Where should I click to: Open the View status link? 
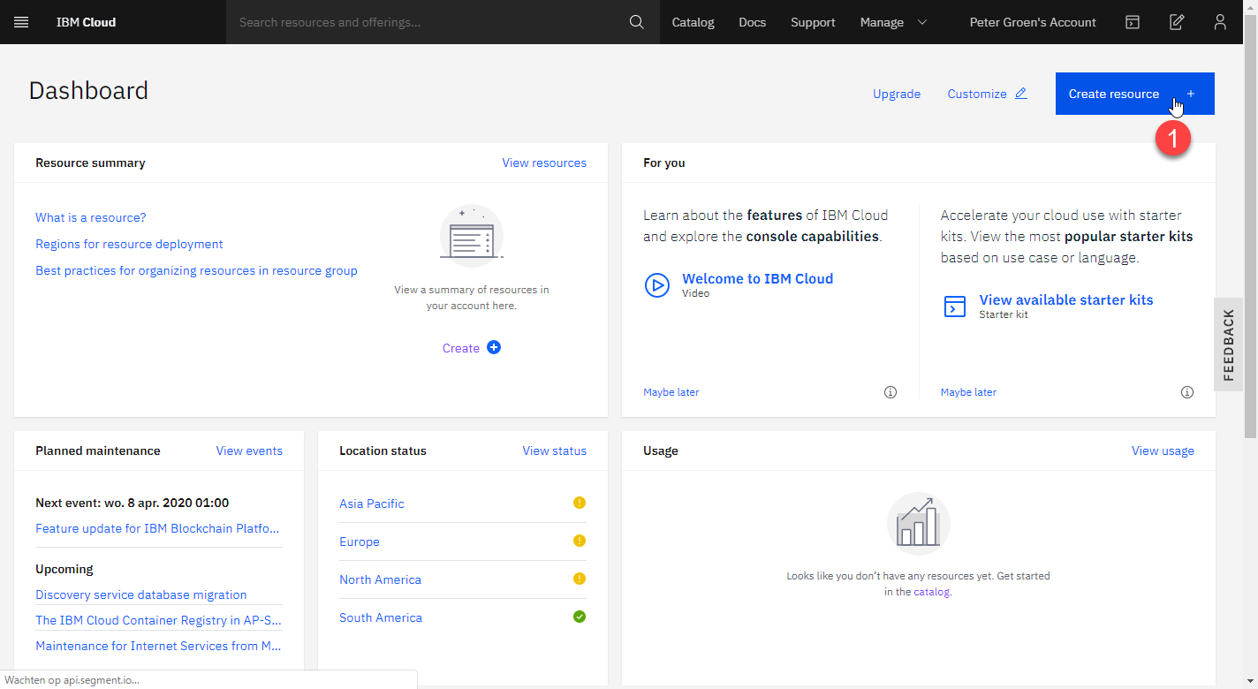click(554, 450)
